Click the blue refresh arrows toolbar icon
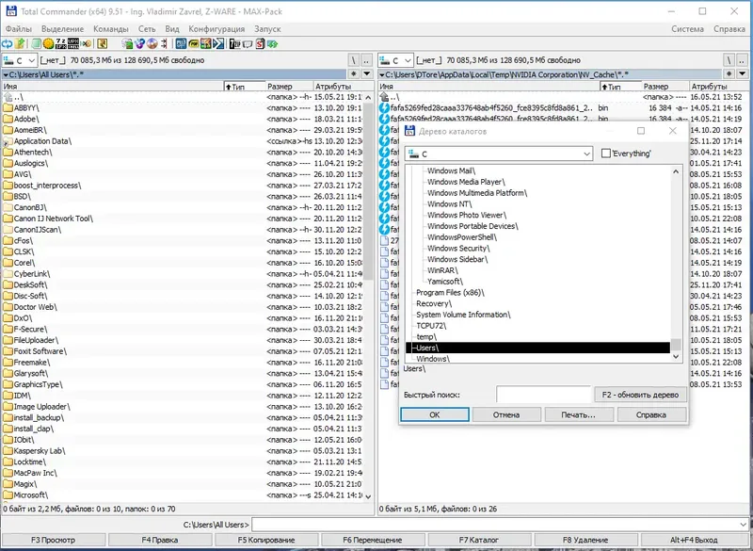The width and height of the screenshot is (753, 551). [7, 43]
